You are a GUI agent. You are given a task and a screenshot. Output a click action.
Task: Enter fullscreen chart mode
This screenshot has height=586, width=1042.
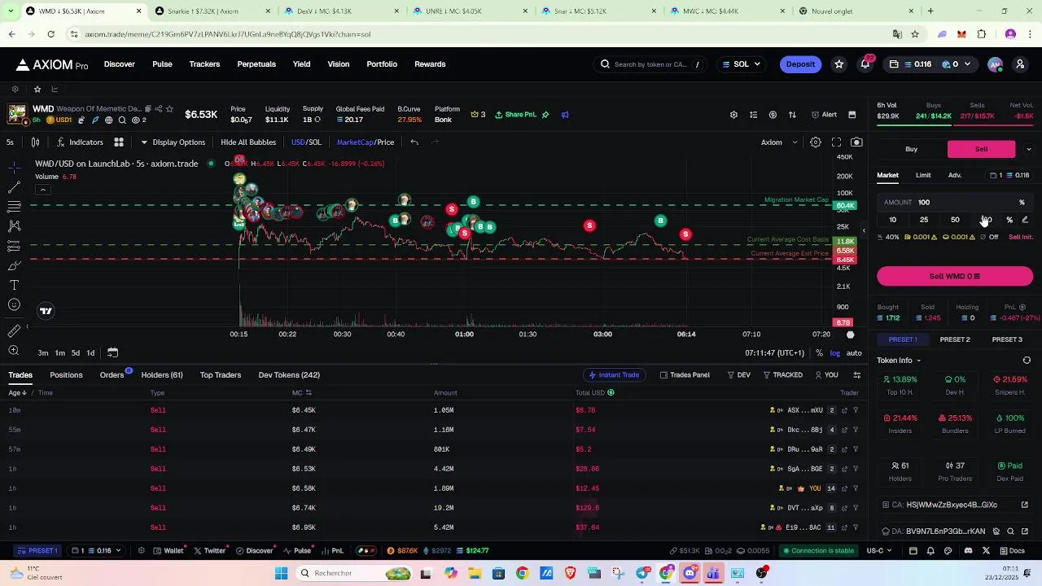pos(836,142)
